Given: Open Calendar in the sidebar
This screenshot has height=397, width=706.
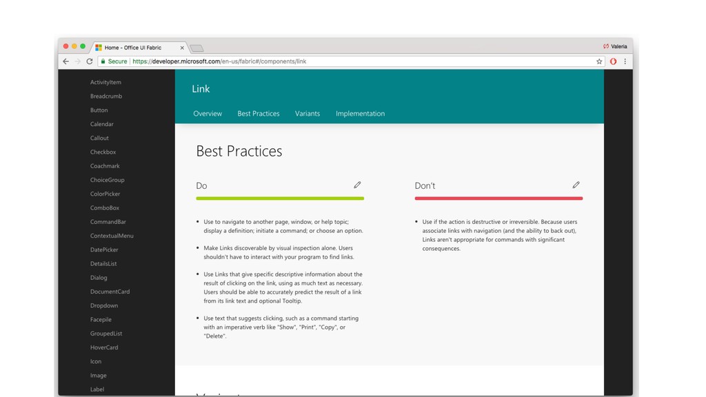Looking at the screenshot, I should [102, 124].
